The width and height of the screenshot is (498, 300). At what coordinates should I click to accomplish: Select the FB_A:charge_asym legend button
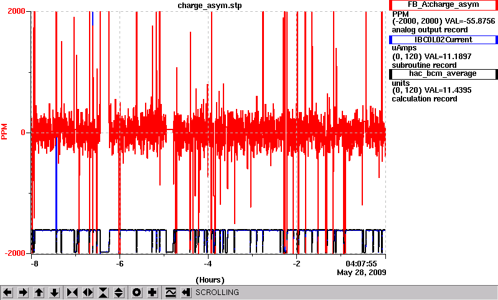[443, 5]
